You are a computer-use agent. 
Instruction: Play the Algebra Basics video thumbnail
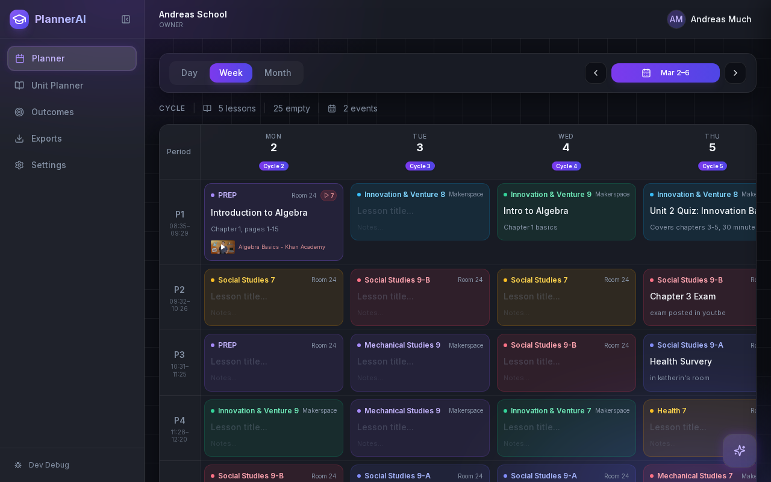222,247
